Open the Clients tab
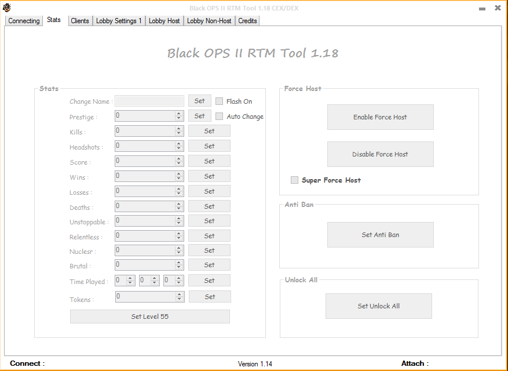This screenshot has width=508, height=371. coord(80,21)
